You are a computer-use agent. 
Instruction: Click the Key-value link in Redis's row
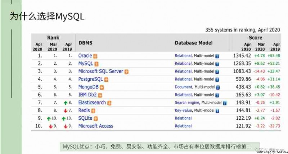tap(183, 110)
